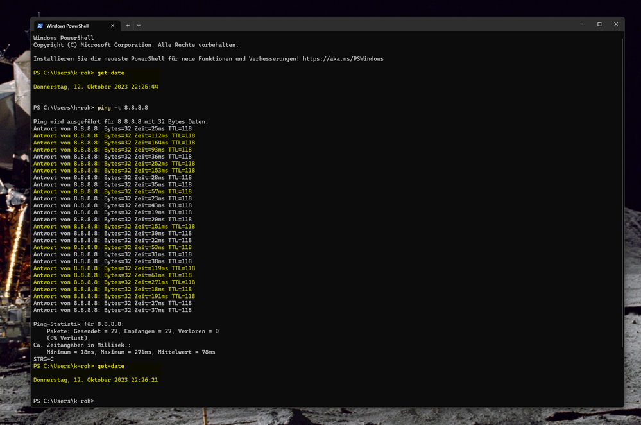Open a new terminal tab
The height and width of the screenshot is (425, 641).
(128, 25)
